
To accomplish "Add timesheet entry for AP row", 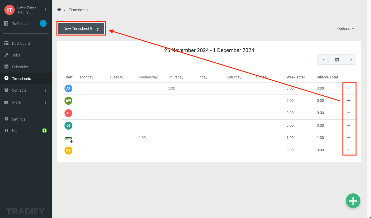I will click(x=349, y=88).
